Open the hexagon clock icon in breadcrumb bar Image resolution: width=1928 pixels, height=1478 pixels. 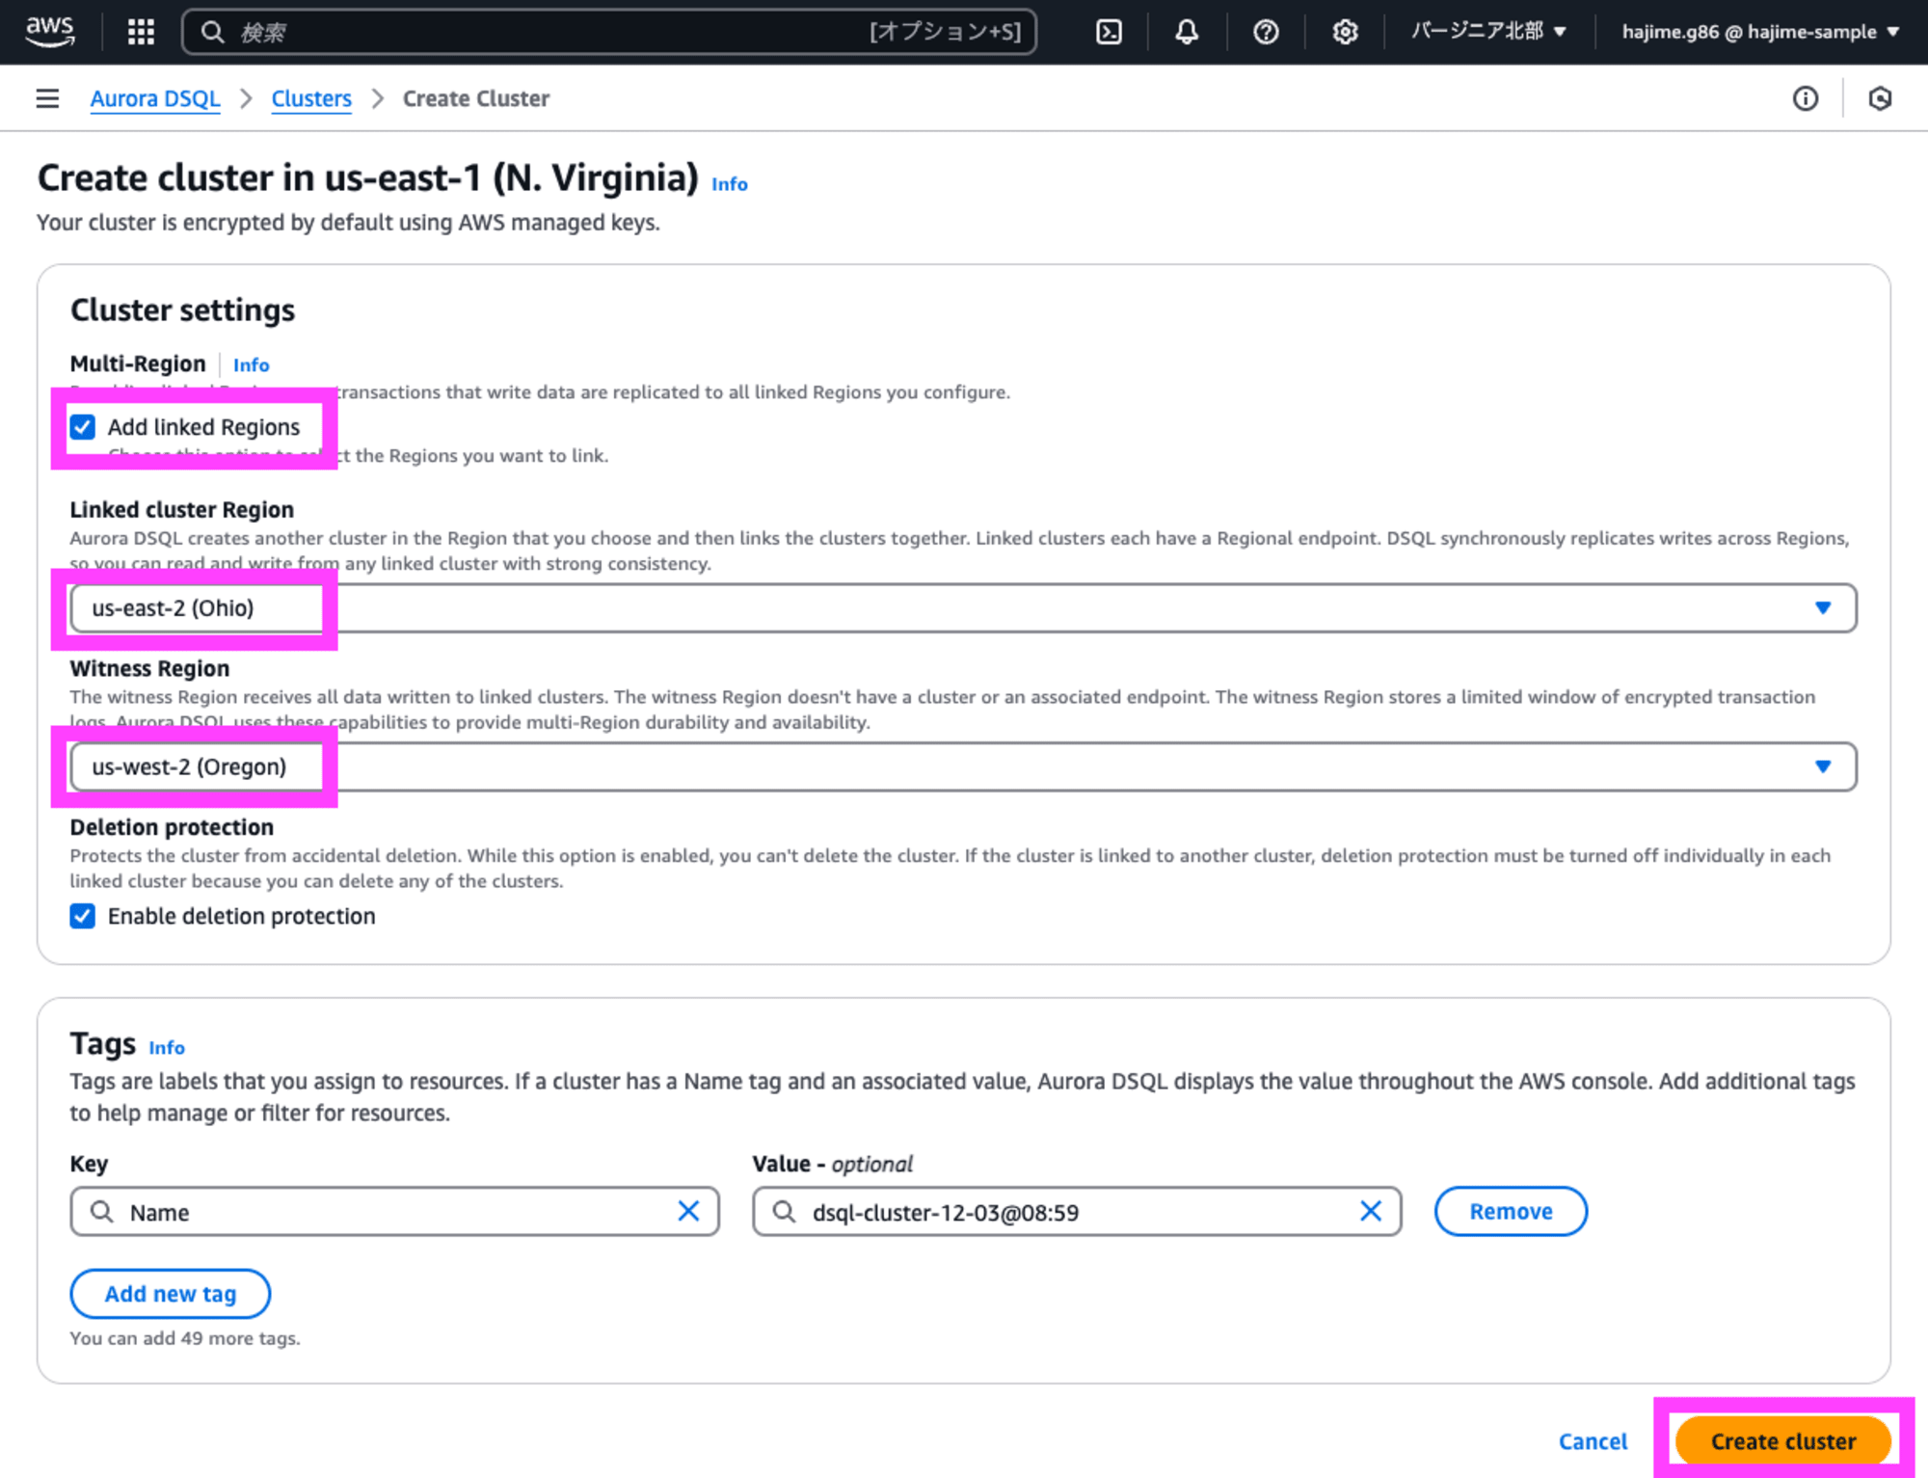1879,98
